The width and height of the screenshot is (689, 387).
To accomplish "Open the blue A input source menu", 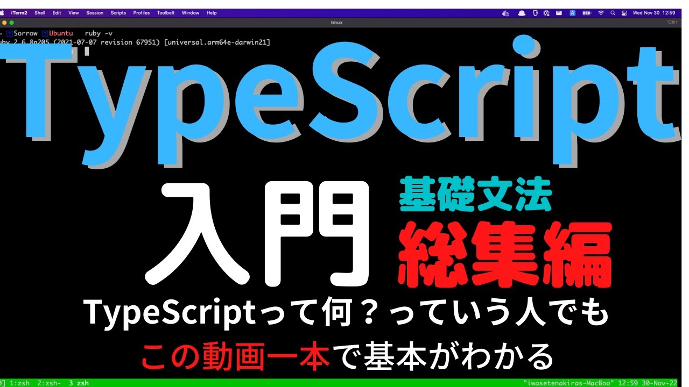I will pyautogui.click(x=573, y=13).
